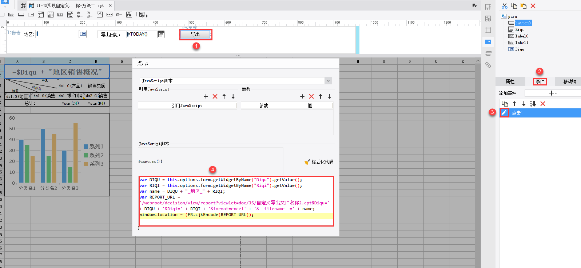The height and width of the screenshot is (268, 581).
Task: Move the selected event down
Action: click(x=524, y=104)
